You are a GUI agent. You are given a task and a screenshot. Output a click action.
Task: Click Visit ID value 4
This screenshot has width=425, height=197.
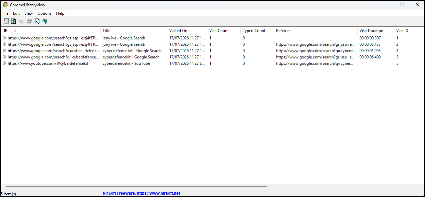tap(397, 51)
